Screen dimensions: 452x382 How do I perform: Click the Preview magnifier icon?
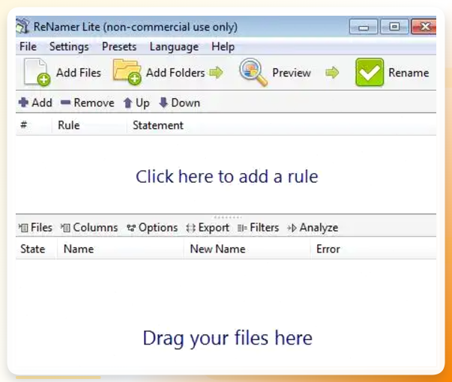[x=253, y=72]
